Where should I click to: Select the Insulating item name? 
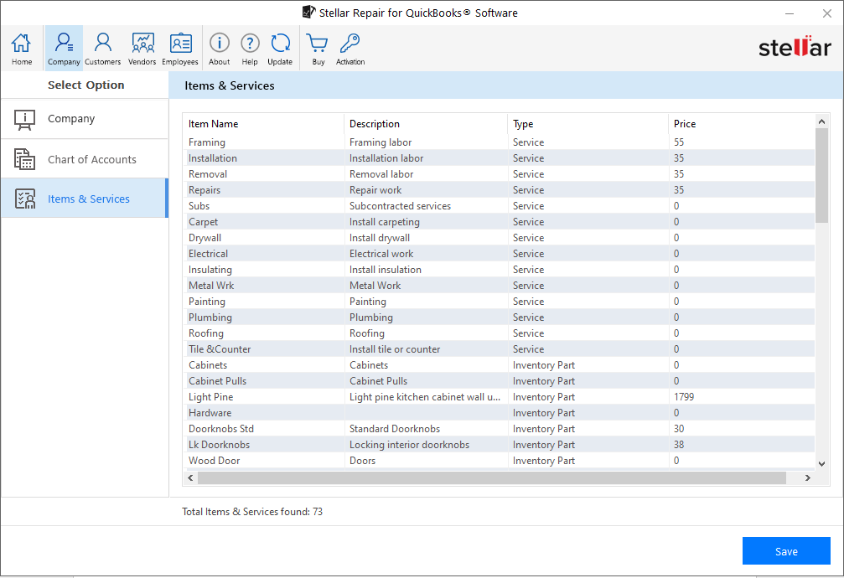[210, 270]
